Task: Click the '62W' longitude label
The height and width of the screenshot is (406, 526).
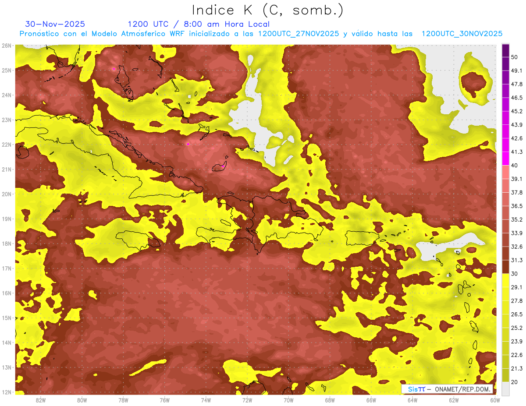Action: (454, 400)
